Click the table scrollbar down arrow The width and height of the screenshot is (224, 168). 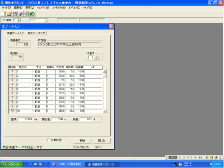tap(105, 111)
